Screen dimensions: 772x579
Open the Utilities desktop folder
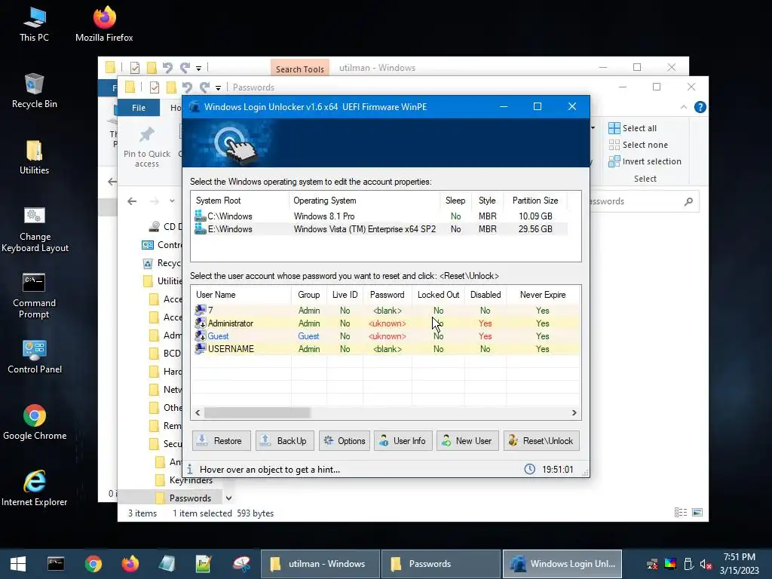[x=34, y=157]
